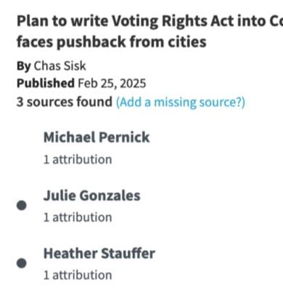This screenshot has height=293, width=283.
Task: Select the Julie Gonzales source name
Action: 92,196
